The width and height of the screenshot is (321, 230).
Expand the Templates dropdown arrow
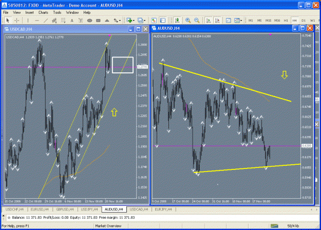pos(241,21)
